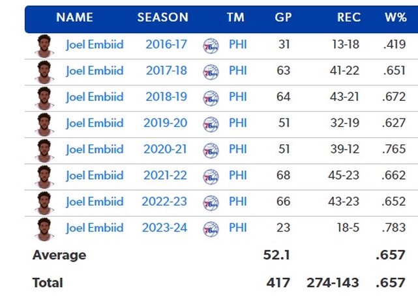418x296 pixels.
Task: Click Joel Embiid's headshot in the 2017-18 row
Action: click(x=44, y=71)
